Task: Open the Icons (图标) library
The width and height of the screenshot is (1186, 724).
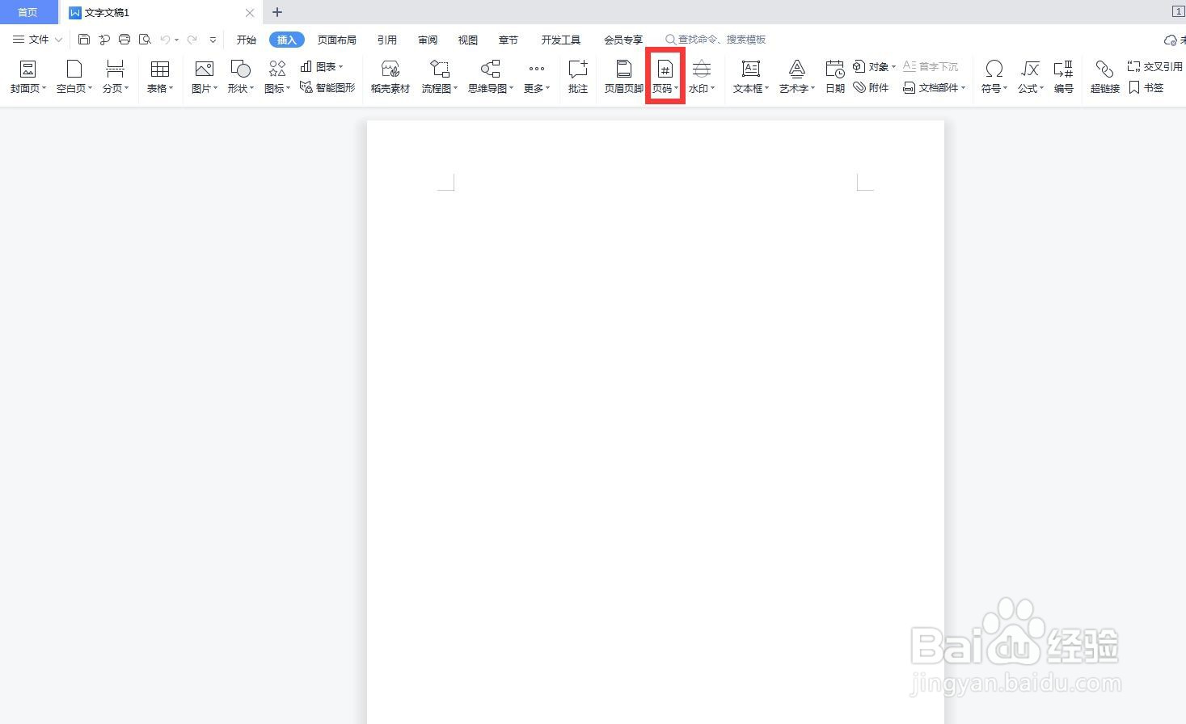Action: pos(277,77)
